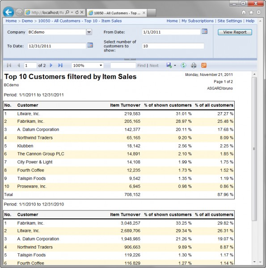Click City Power & Light cell
The image size is (266, 268).
click(35, 162)
